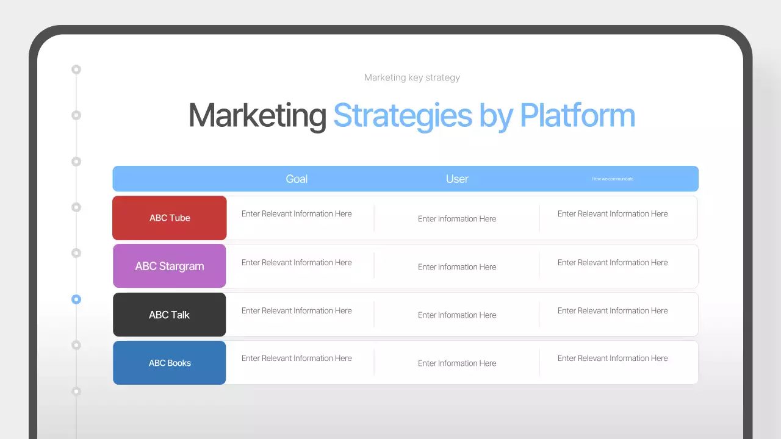Click the 'Marketing key strategy' caption
Image resolution: width=781 pixels, height=439 pixels.
(412, 77)
